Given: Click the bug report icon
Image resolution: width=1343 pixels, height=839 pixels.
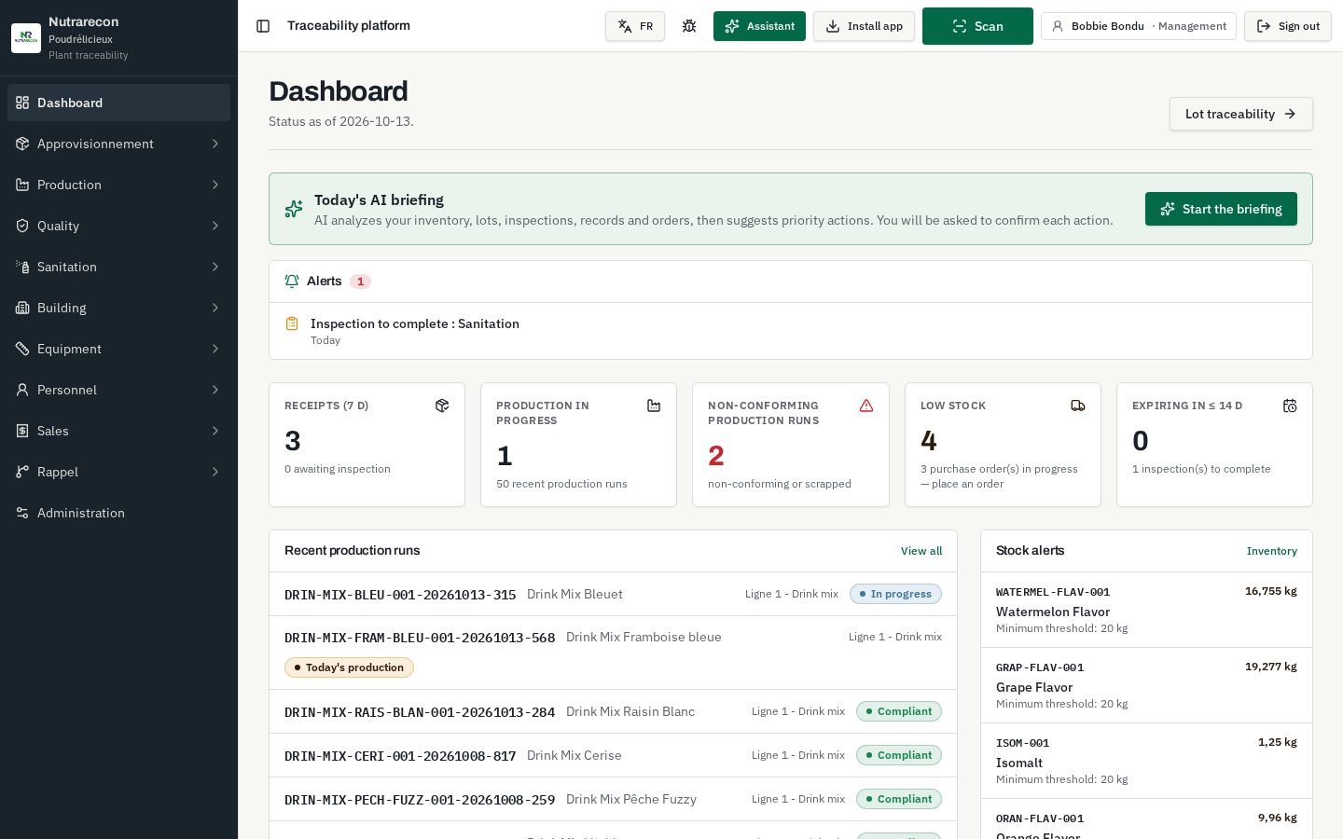Looking at the screenshot, I should pyautogui.click(x=689, y=26).
